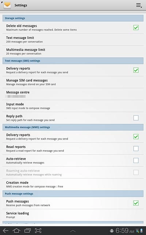Screen dimensions: 146x235
Task: Tap the screenshot capture icon in bottom bar
Action: point(38,231)
